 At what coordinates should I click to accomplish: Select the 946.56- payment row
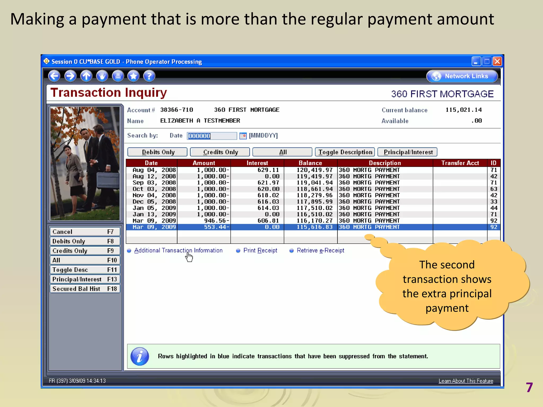(313, 221)
